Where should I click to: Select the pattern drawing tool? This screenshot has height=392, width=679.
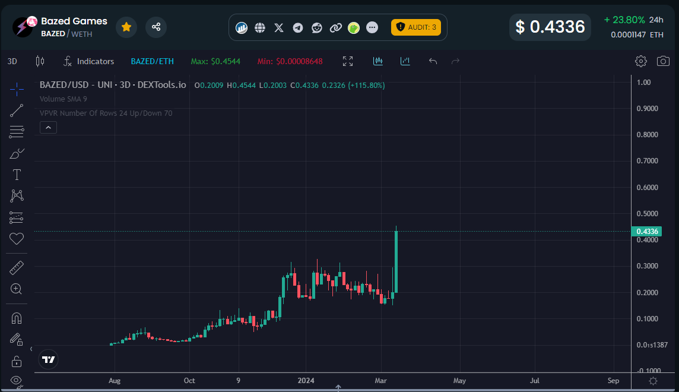tap(17, 196)
